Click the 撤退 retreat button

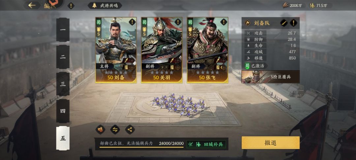[270, 143]
